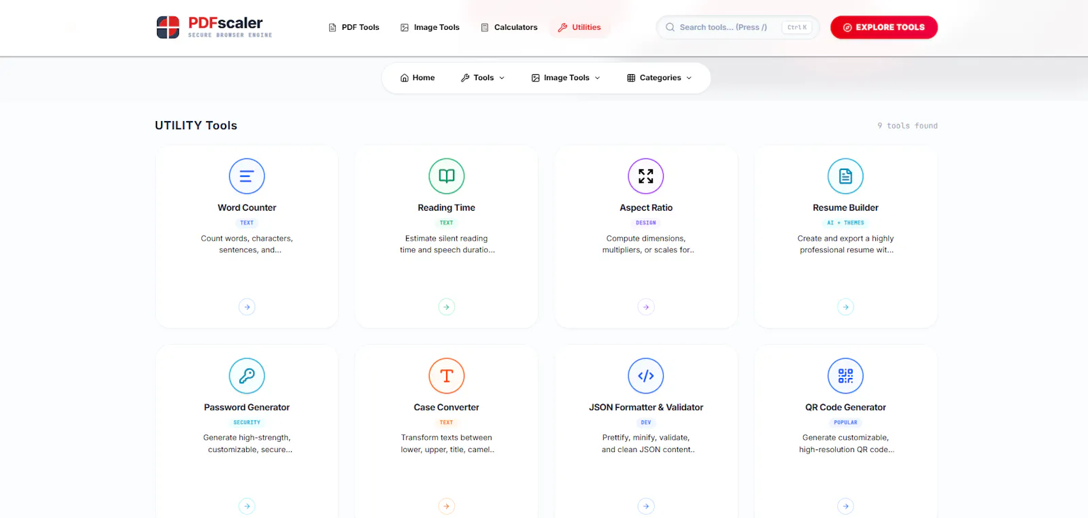Click the DEV tag under JSON Formatter

(x=646, y=423)
